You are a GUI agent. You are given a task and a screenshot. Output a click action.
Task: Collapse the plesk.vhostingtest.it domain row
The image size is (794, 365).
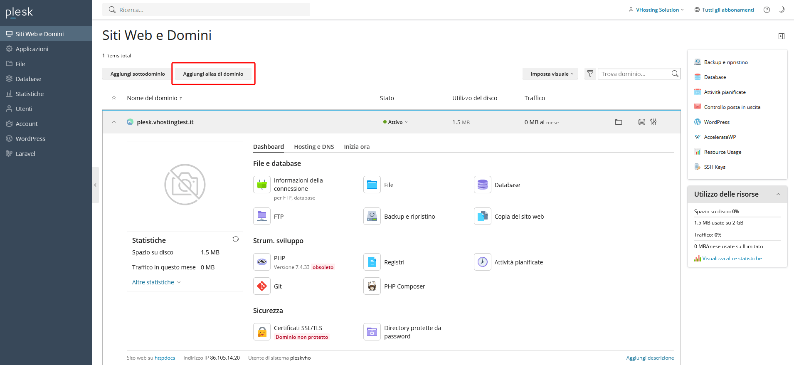114,122
